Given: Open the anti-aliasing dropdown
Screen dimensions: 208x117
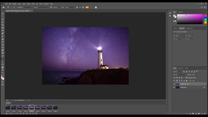Looking at the screenshot, I should pos(70,7).
